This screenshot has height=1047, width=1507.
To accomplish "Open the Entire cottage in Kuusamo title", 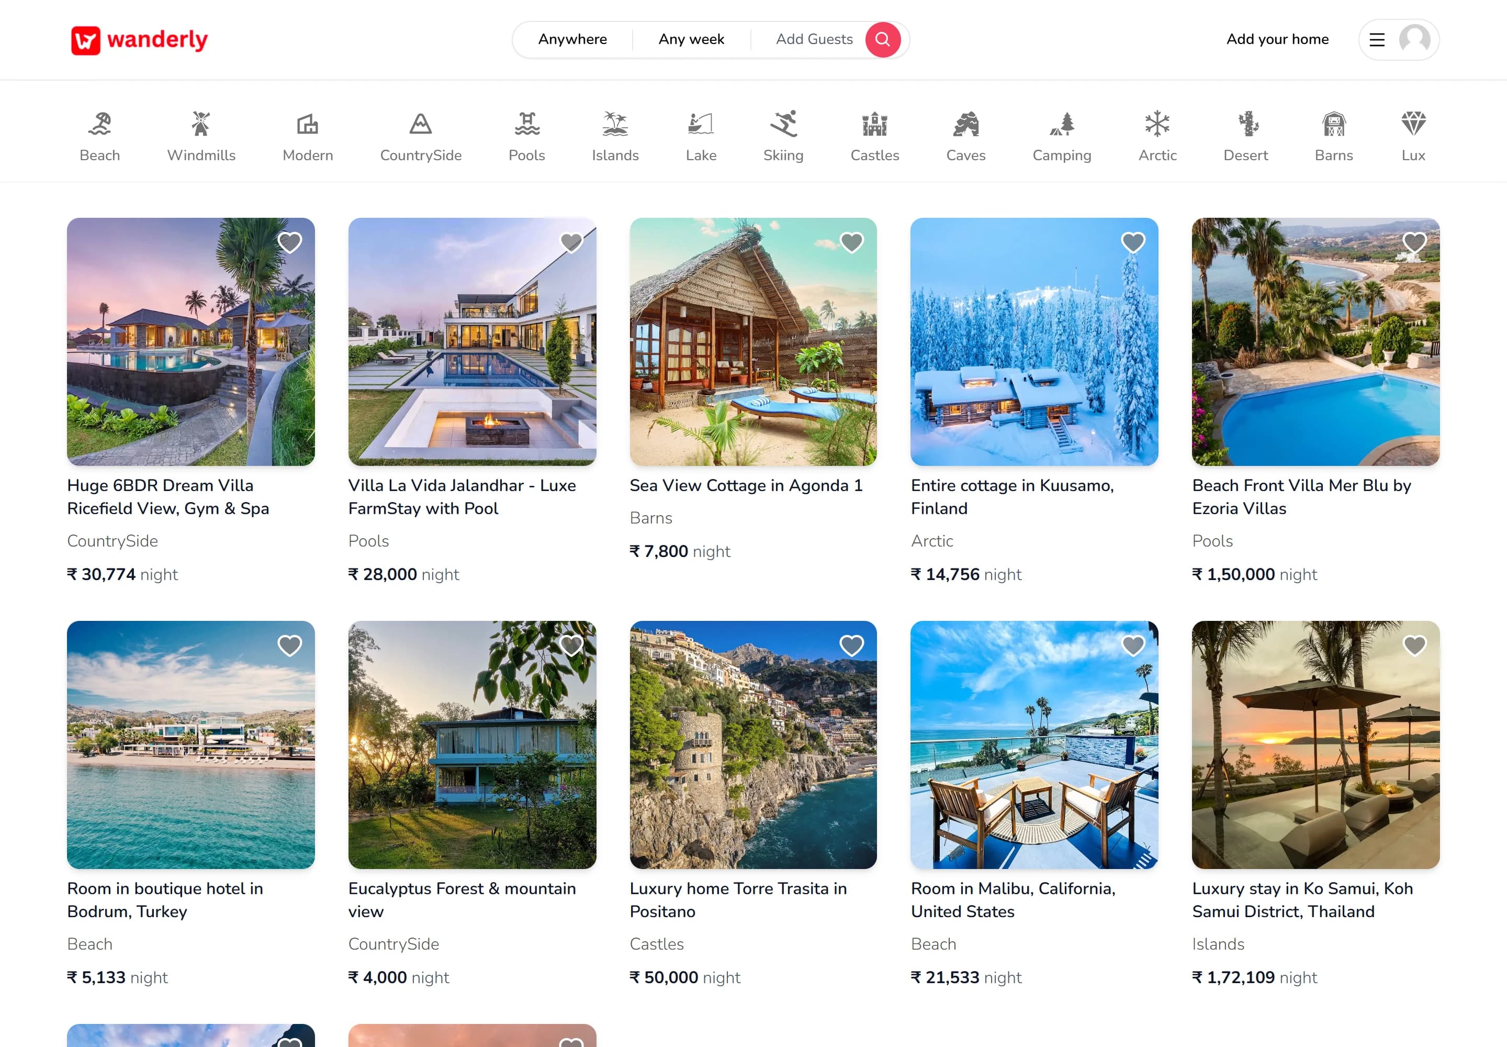I will pos(1012,497).
